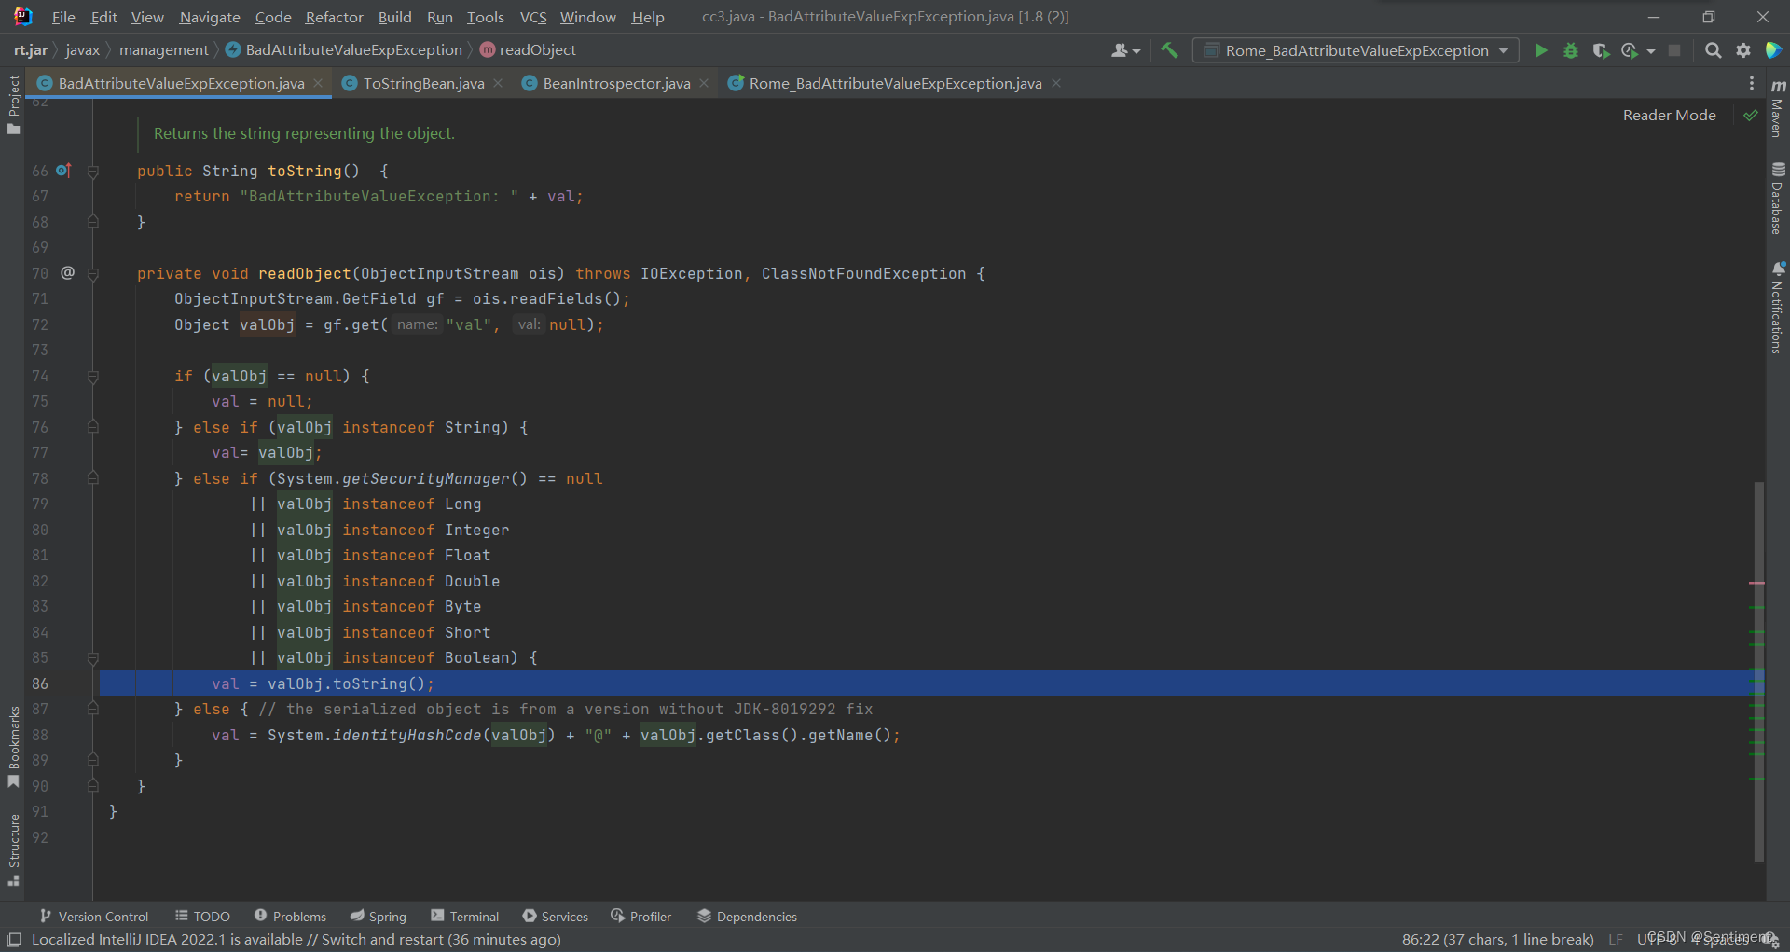The image size is (1790, 952).
Task: Open the Project tool window
Action: point(13,104)
